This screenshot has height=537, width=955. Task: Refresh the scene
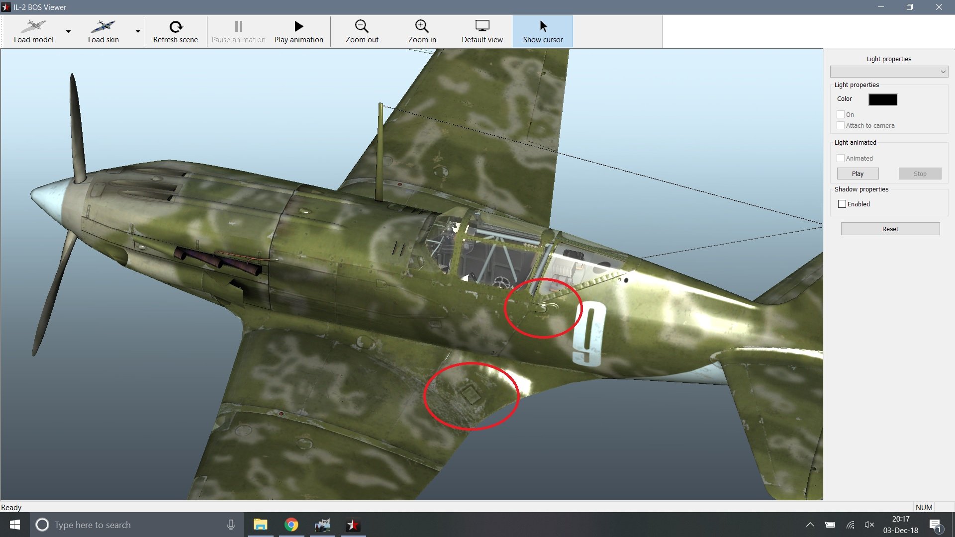pos(175,31)
